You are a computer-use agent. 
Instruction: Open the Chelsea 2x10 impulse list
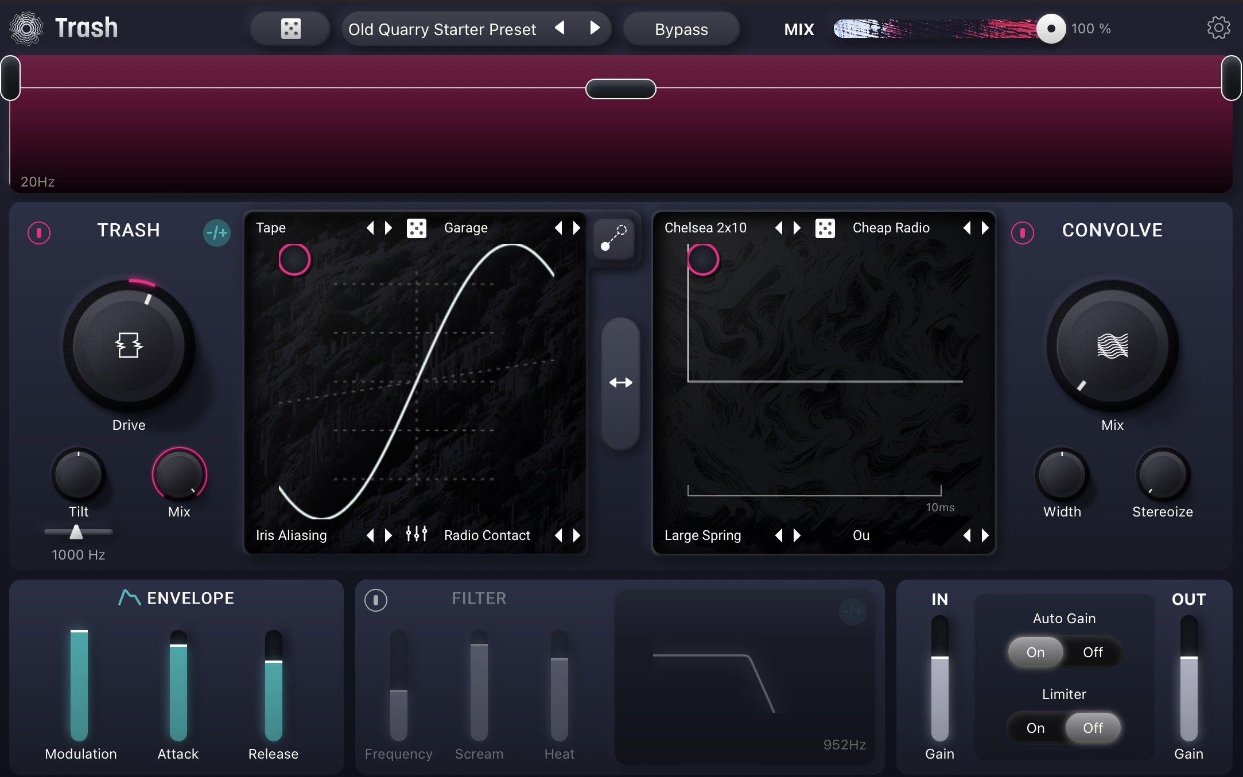705,228
